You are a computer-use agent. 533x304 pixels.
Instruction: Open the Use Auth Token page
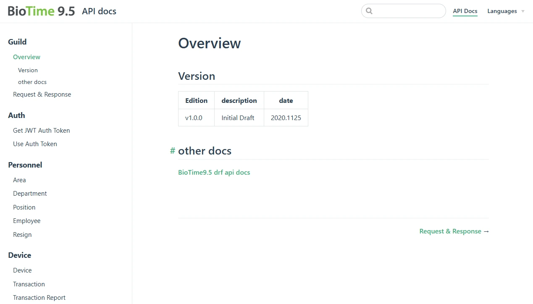tap(35, 144)
